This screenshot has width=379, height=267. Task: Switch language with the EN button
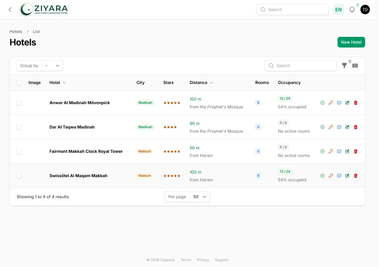coord(338,10)
